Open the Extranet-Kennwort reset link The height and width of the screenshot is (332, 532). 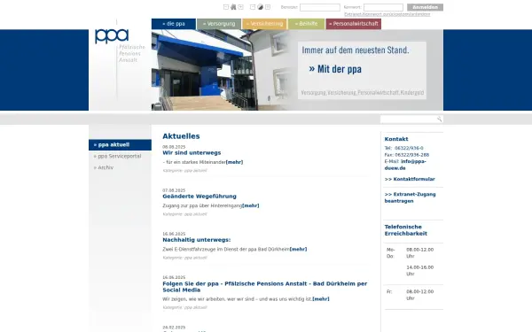point(387,14)
